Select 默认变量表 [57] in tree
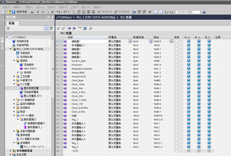 tap(32, 96)
